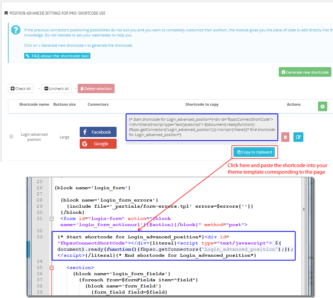Click line number 33 in code editor
The height and width of the screenshot is (298, 333).
point(40,237)
